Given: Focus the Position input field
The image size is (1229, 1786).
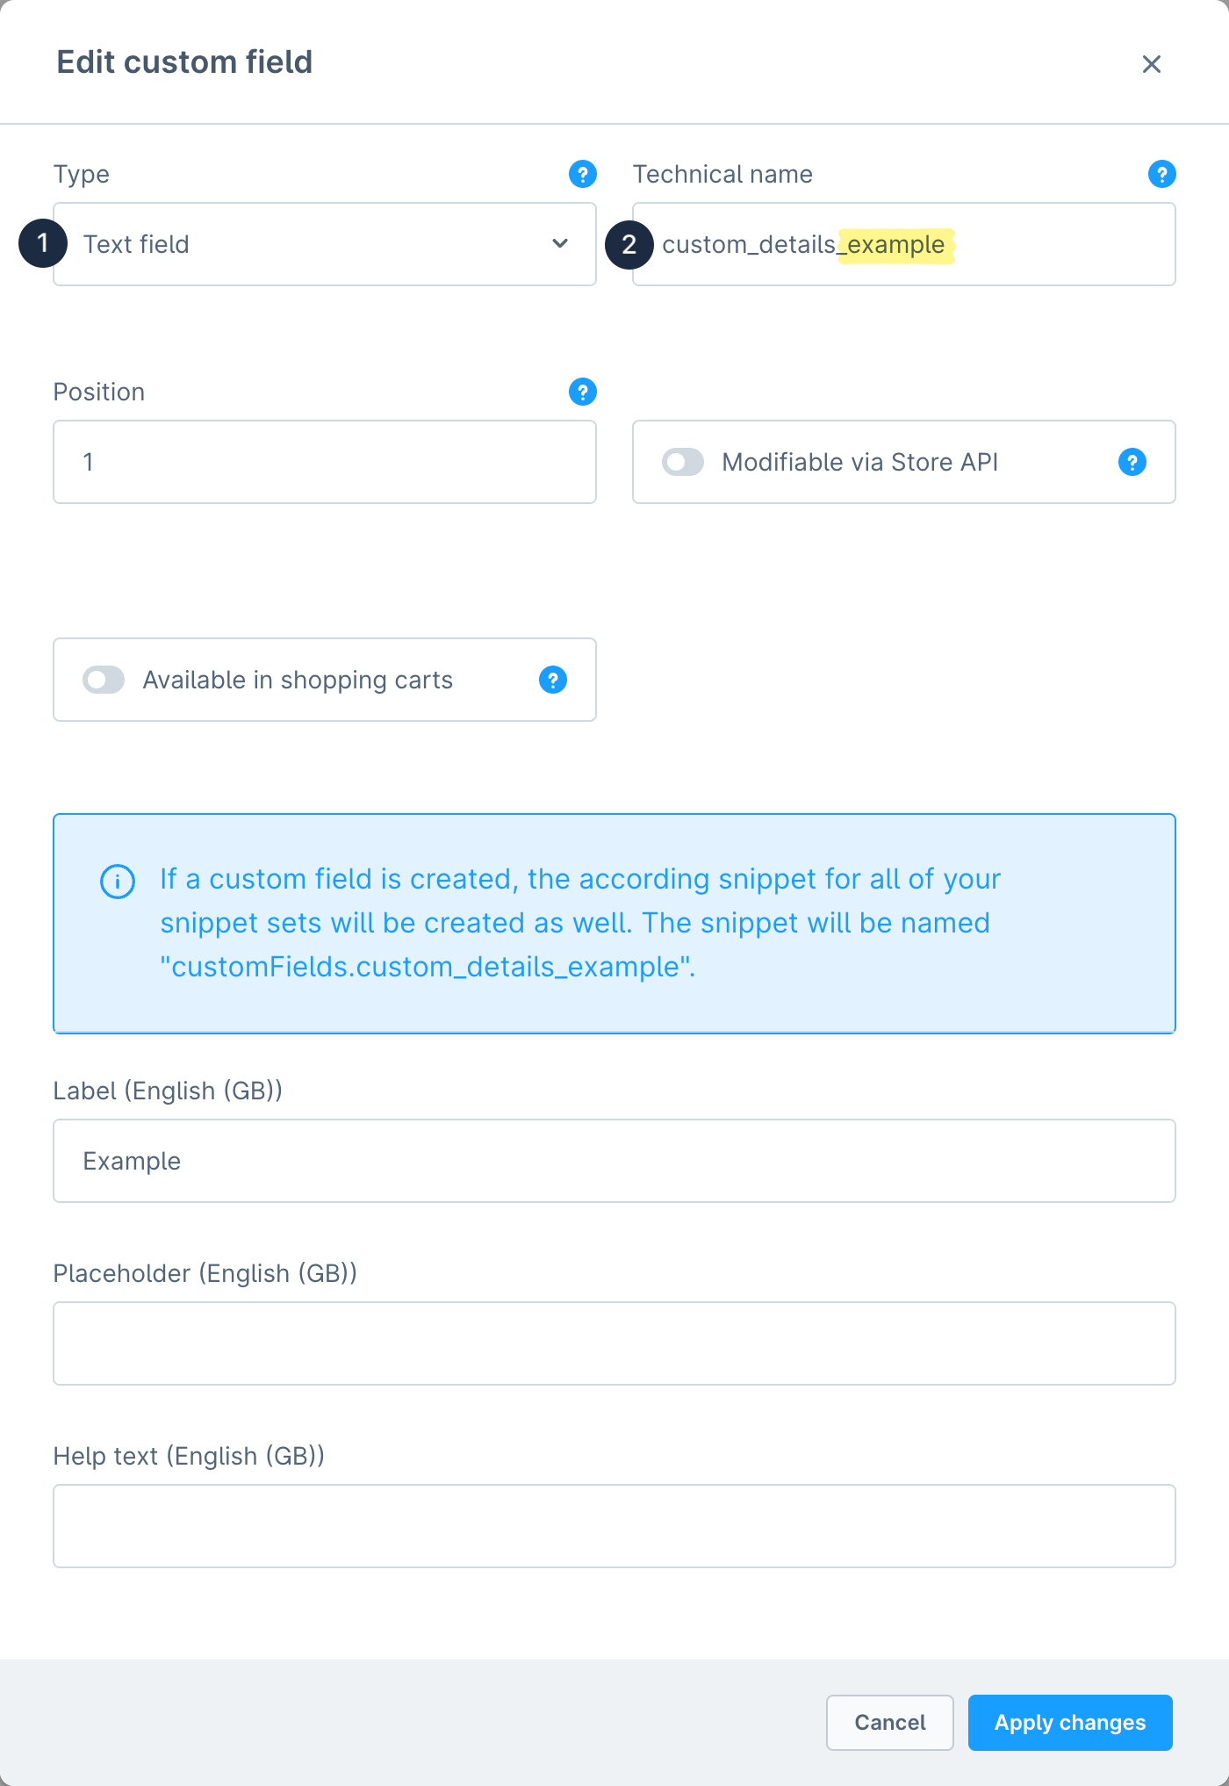Looking at the screenshot, I should coord(325,462).
